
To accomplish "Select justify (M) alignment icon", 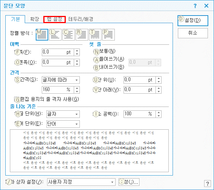I will (42, 35).
